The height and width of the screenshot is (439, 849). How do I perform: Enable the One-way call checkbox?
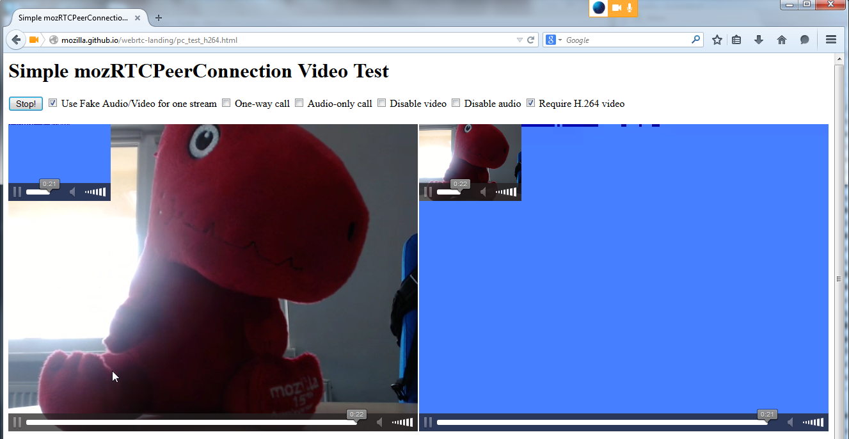coord(226,103)
